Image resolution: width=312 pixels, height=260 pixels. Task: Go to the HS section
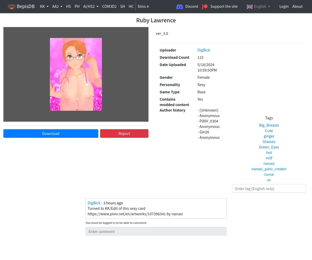[x=68, y=6]
